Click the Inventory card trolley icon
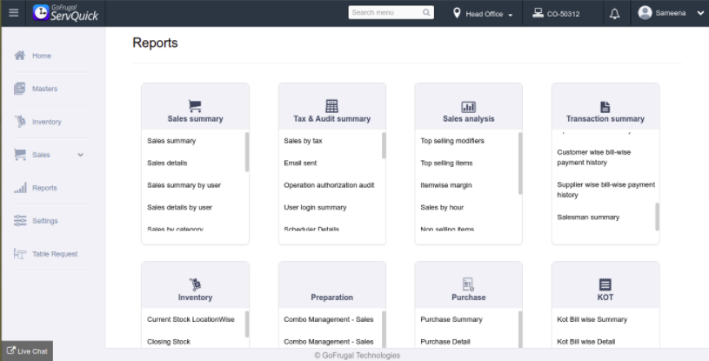The width and height of the screenshot is (709, 361). (195, 284)
